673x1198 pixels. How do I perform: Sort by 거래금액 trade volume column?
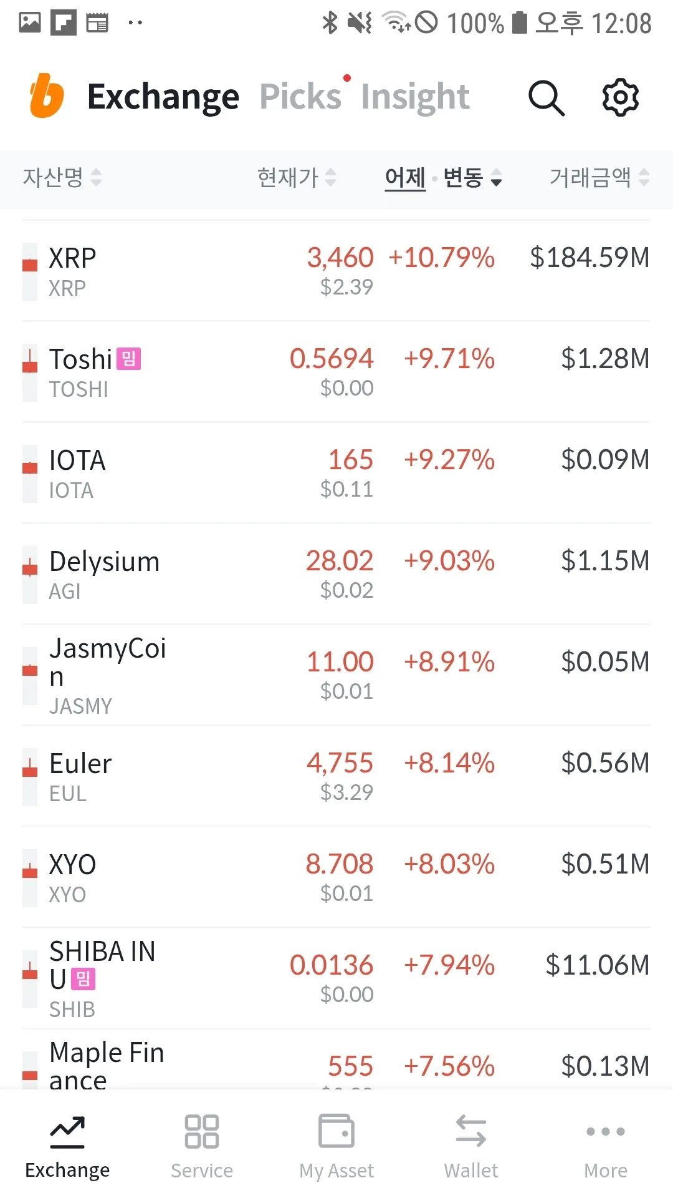tap(599, 178)
